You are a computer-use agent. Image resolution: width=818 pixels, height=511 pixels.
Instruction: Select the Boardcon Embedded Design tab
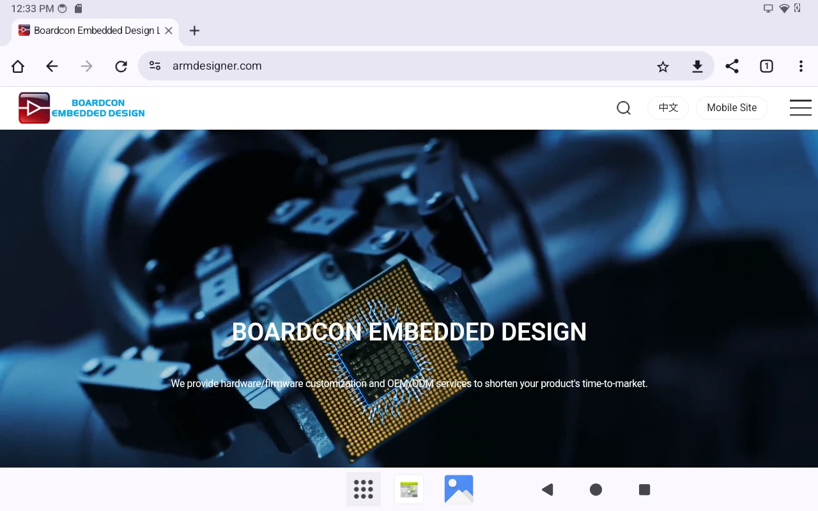(x=95, y=30)
